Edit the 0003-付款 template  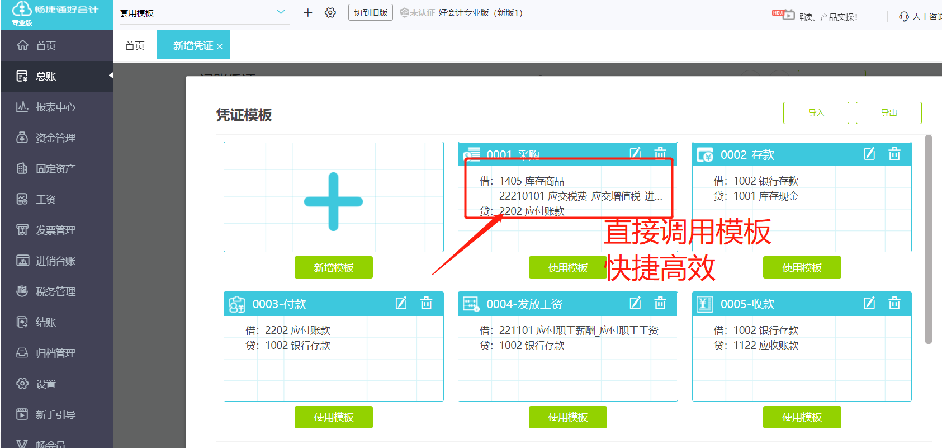(401, 303)
